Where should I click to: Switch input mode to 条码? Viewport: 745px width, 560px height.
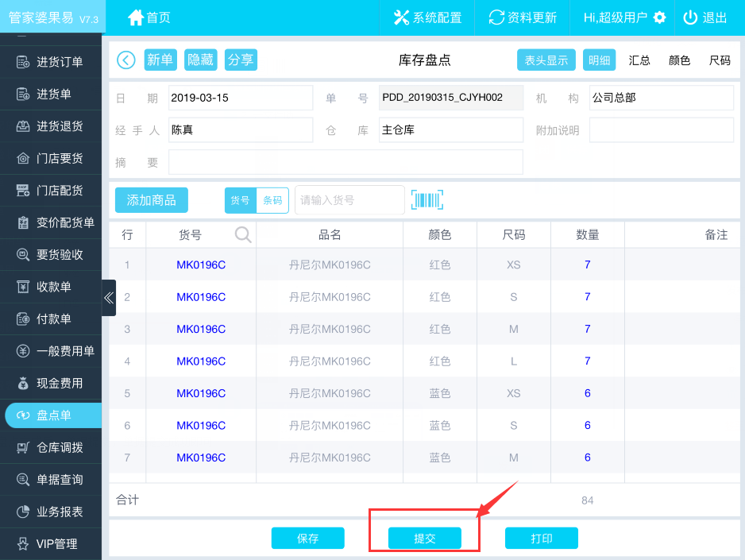272,200
